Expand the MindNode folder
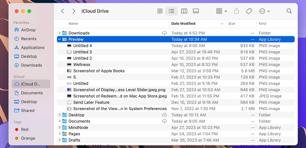This screenshot has height=148, width=306. [60, 127]
